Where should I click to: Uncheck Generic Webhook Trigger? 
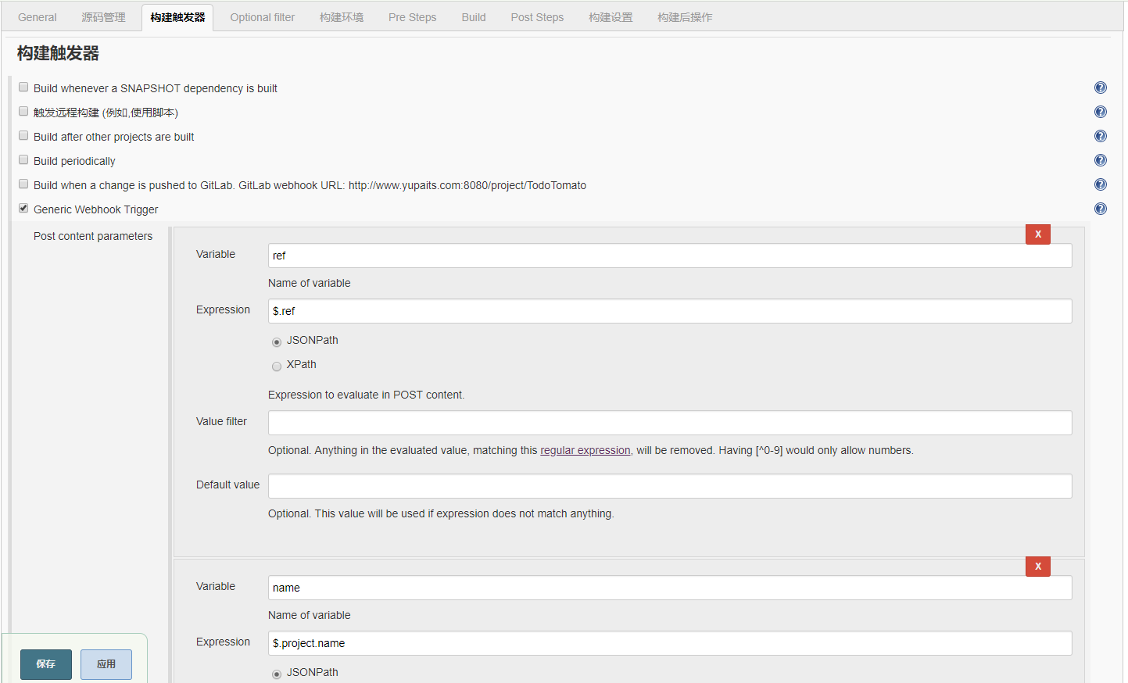tap(23, 209)
